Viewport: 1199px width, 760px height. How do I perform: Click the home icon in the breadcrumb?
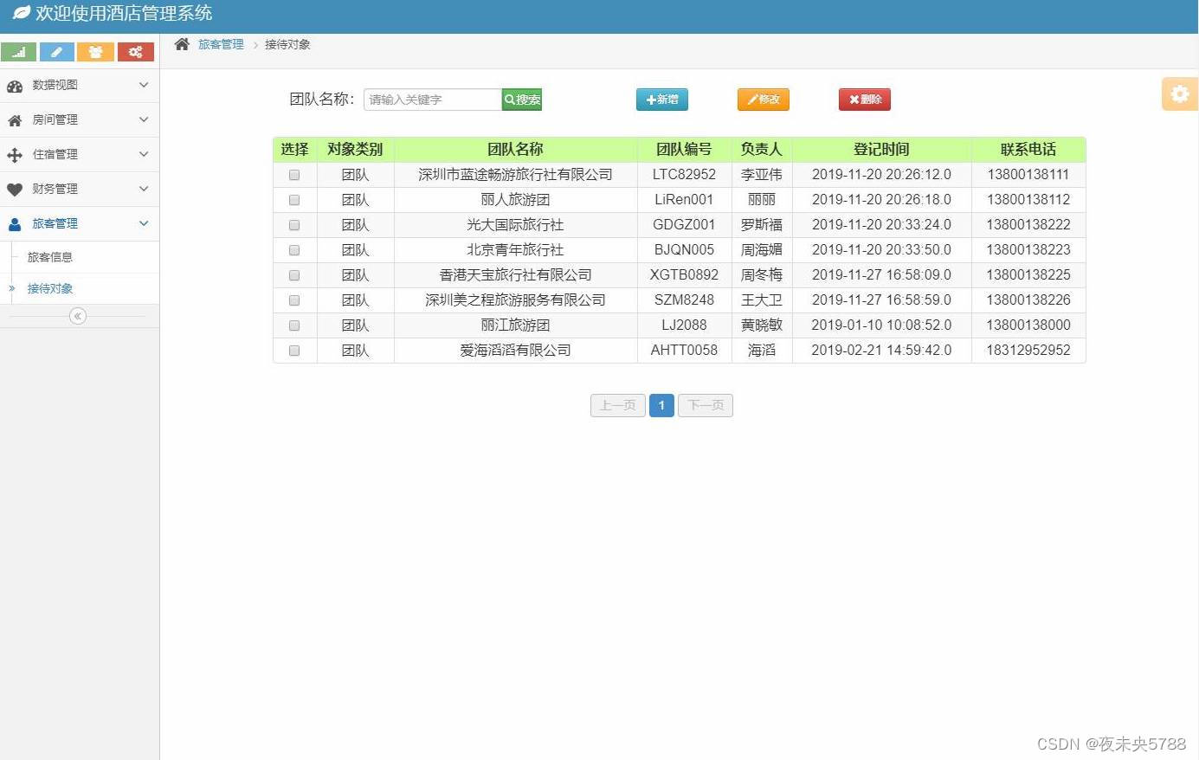182,44
